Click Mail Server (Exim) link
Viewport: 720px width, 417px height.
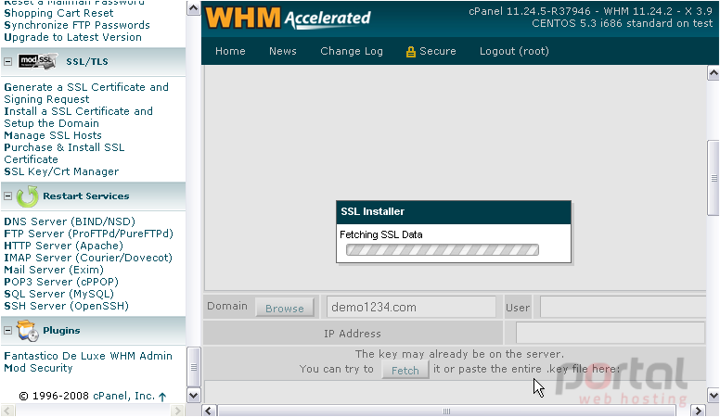[x=54, y=270]
